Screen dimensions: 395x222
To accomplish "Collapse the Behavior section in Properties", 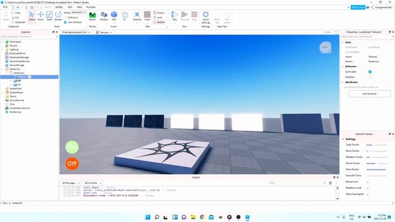I will 343,67.
